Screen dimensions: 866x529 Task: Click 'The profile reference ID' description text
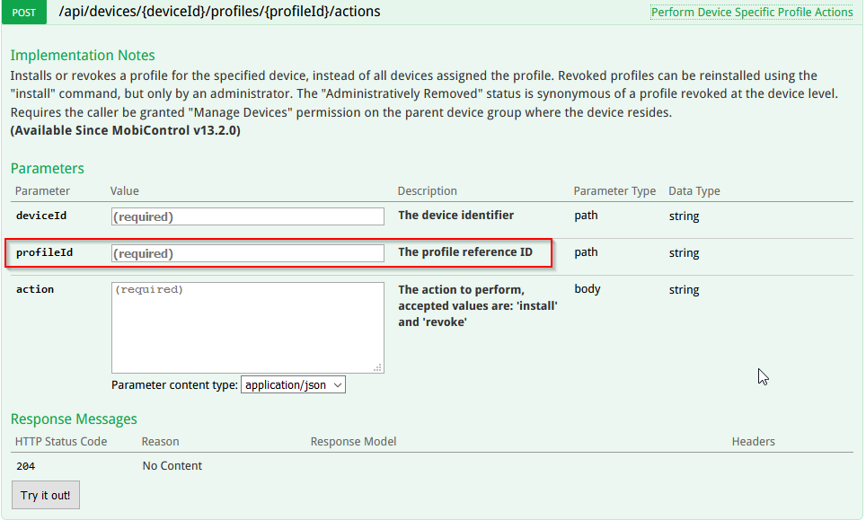(x=464, y=252)
